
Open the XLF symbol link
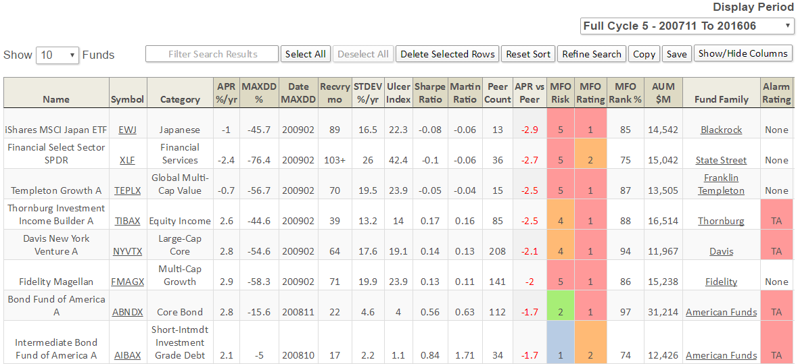point(127,160)
